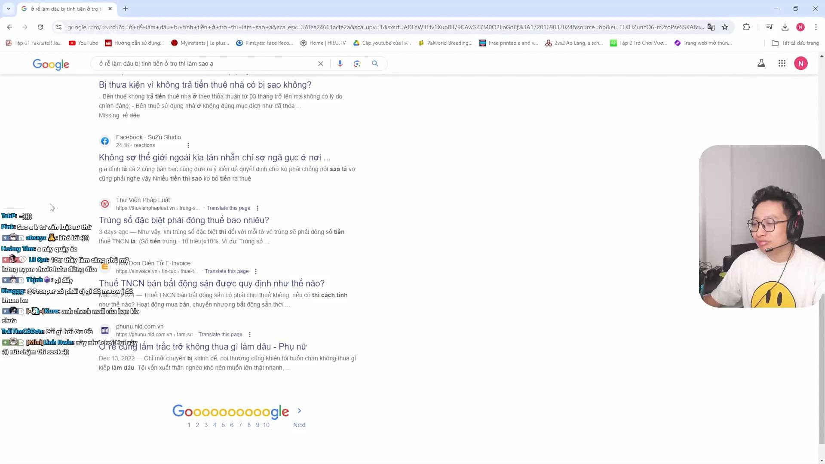
Task: View site information in the address bar
Action: [x=58, y=27]
